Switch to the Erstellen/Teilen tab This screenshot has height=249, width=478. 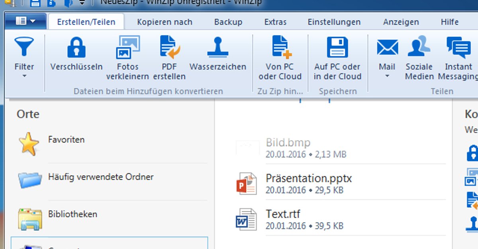[86, 22]
